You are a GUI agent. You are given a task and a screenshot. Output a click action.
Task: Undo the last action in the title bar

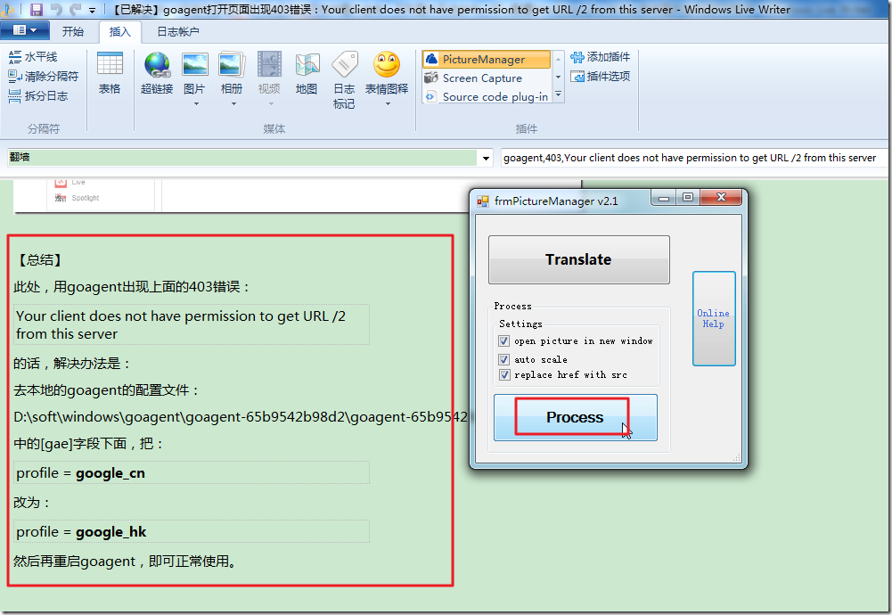click(x=56, y=9)
